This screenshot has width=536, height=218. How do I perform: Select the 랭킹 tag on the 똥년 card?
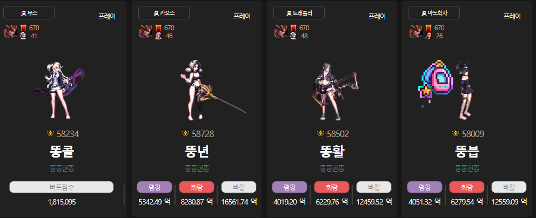155,187
